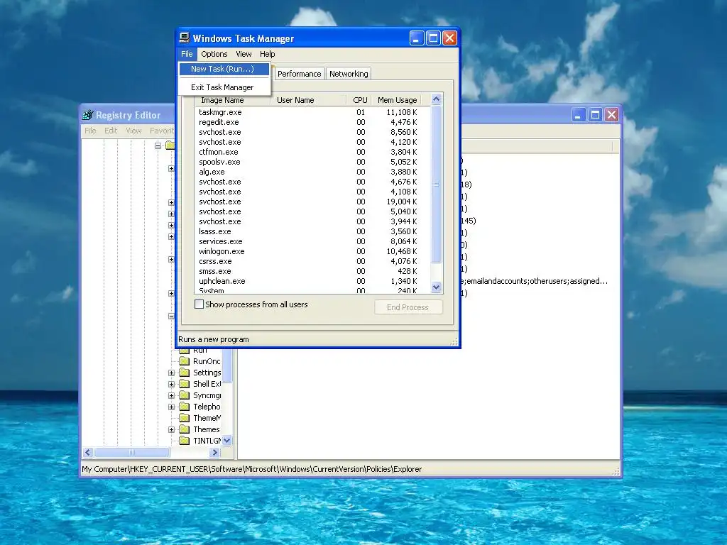The height and width of the screenshot is (545, 727).
Task: Switch to the Networking tab
Action: [349, 74]
